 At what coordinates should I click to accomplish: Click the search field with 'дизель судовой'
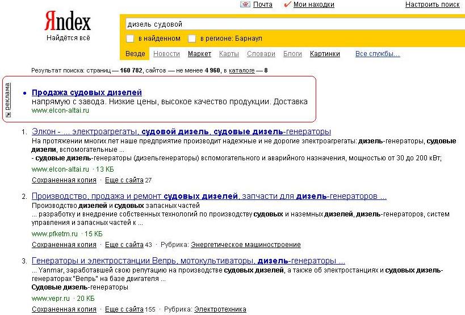coord(295,24)
